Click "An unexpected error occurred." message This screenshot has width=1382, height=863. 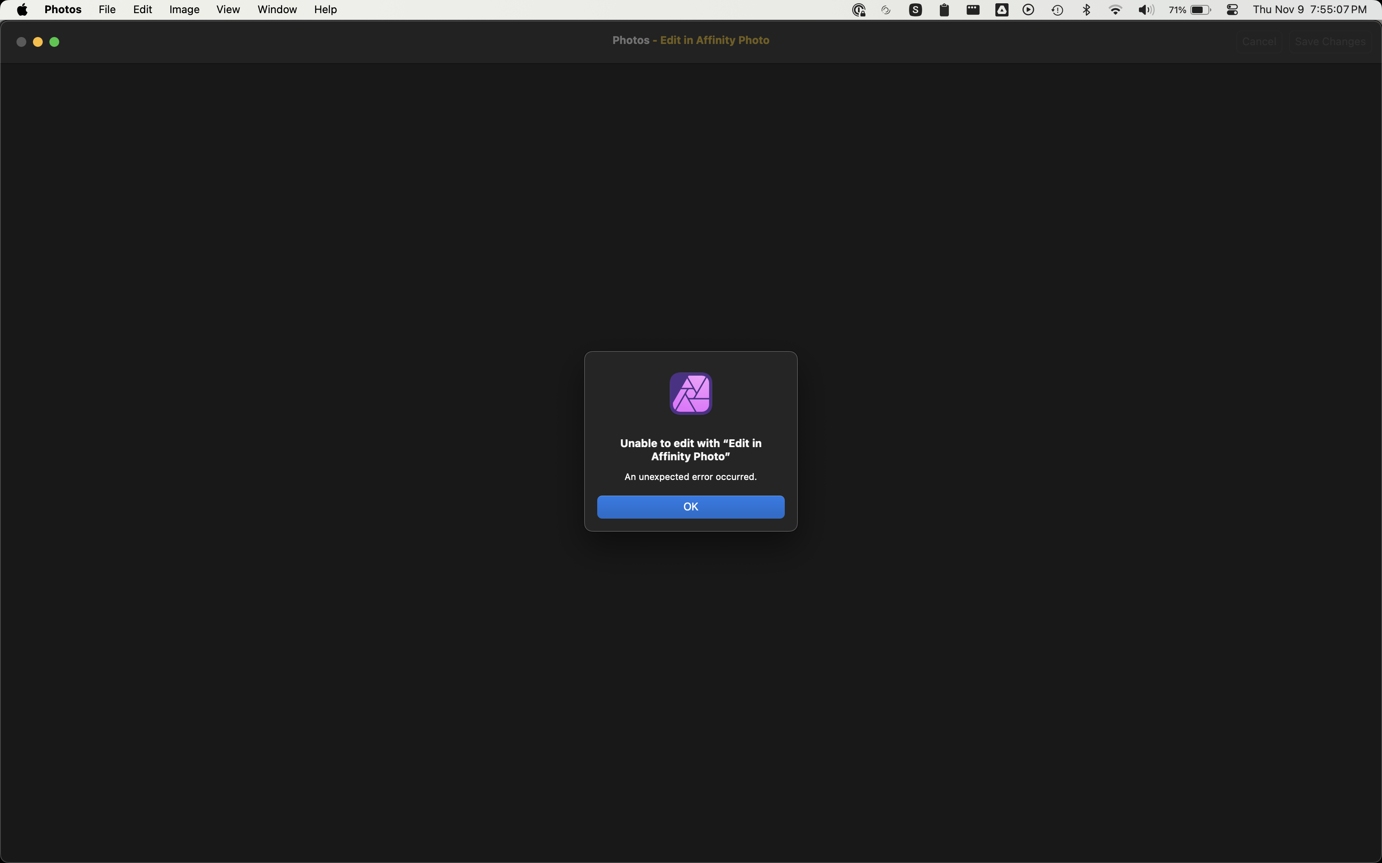coord(691,477)
